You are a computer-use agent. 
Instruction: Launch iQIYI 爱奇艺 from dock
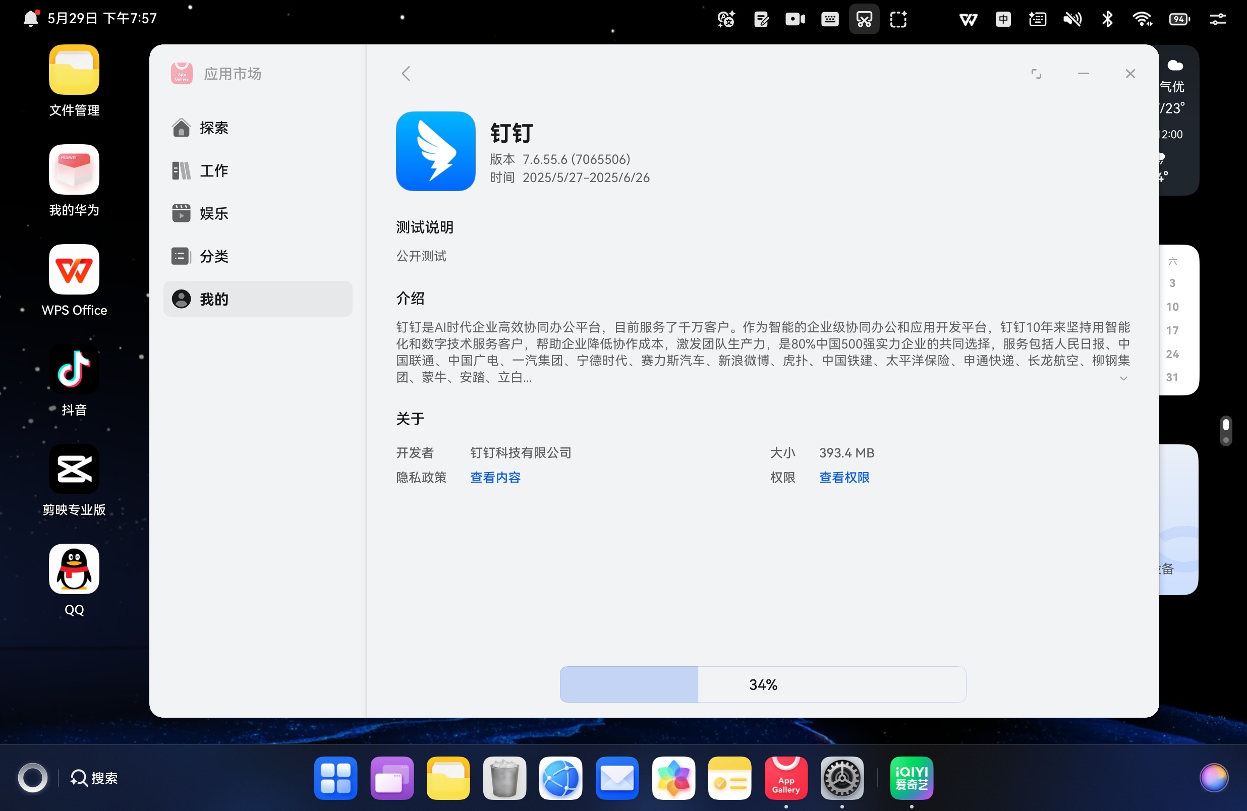(912, 778)
